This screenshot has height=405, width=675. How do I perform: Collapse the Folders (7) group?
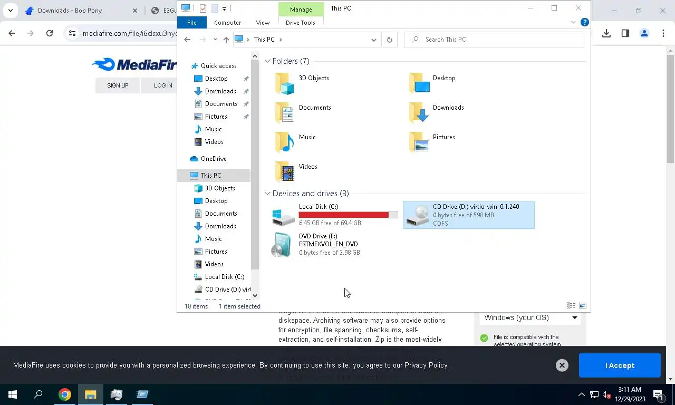(x=268, y=61)
